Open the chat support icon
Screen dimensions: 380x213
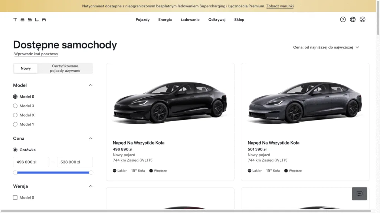tap(359, 194)
